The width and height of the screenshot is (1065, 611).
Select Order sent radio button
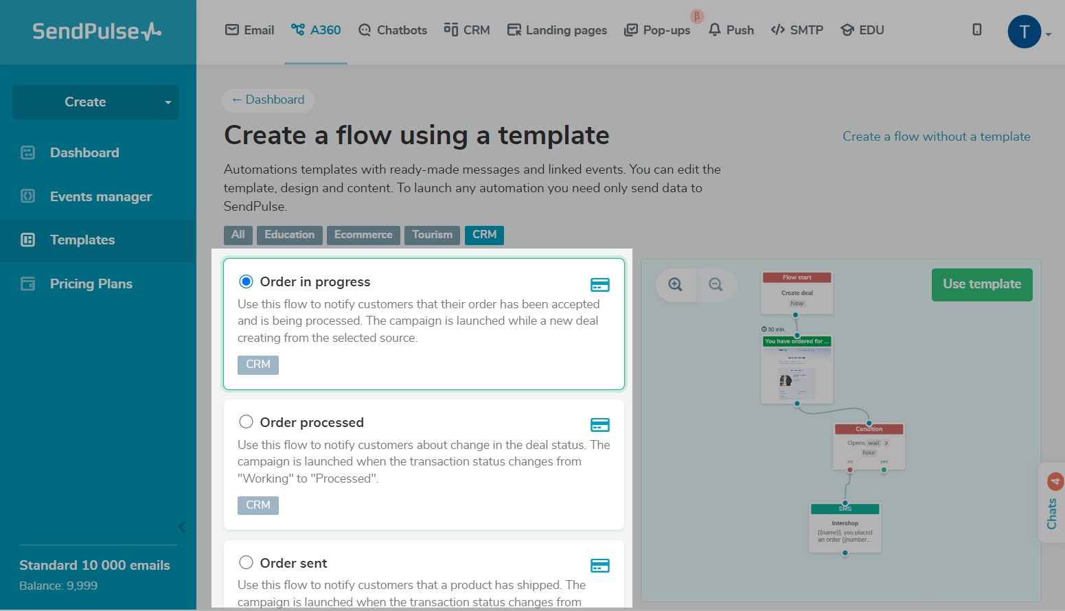246,562
